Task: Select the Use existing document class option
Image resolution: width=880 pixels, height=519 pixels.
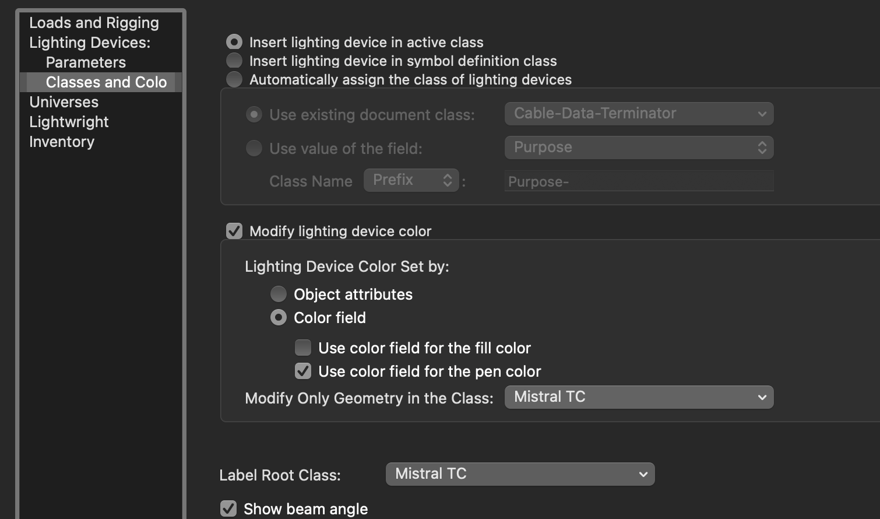Action: tap(254, 114)
